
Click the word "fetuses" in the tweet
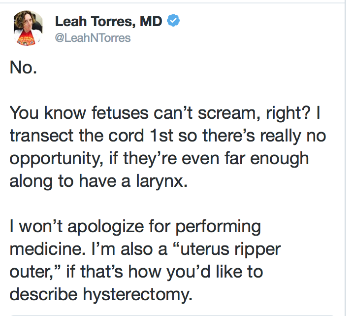point(120,113)
